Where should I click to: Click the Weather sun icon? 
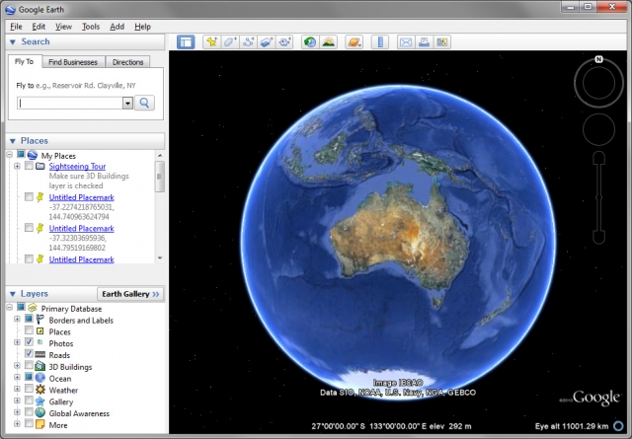40,390
